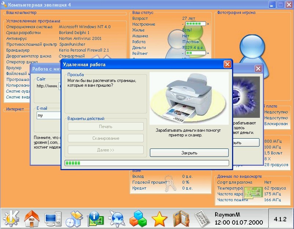Click the E-mail input field containing 'my'
Viewport: 294px width, 229px height.
click(x=49, y=116)
